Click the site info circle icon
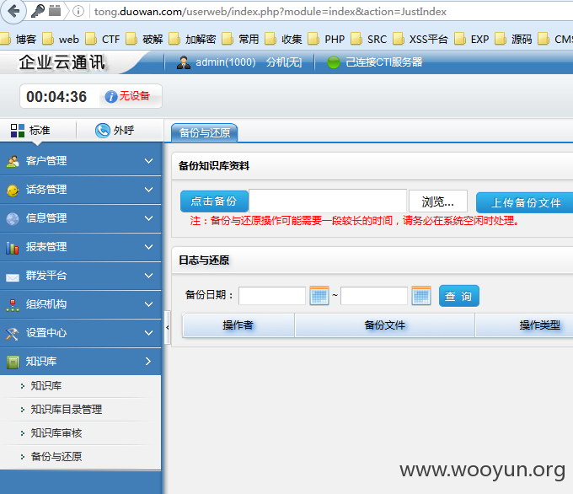573x494 pixels. coord(78,11)
